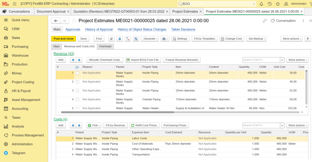Screen dimensions: 312x162
Task: Open the main hamburger menu
Action: pos(15,4)
